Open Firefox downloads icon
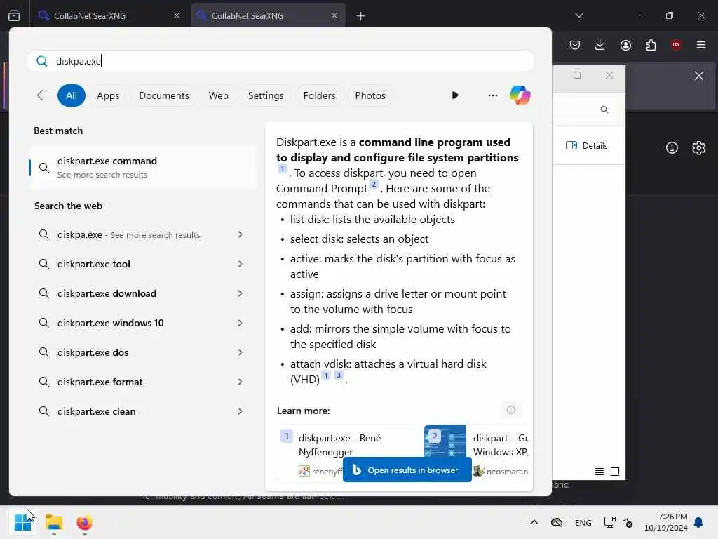718x539 pixels. pyautogui.click(x=600, y=44)
